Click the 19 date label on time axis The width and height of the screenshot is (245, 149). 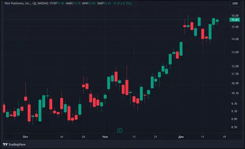(224, 137)
